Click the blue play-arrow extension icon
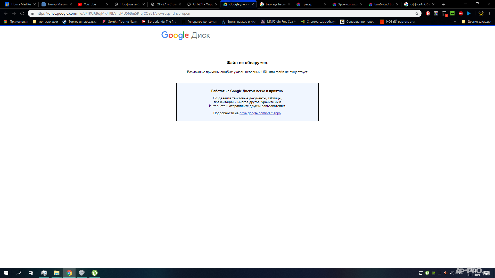 point(469,13)
